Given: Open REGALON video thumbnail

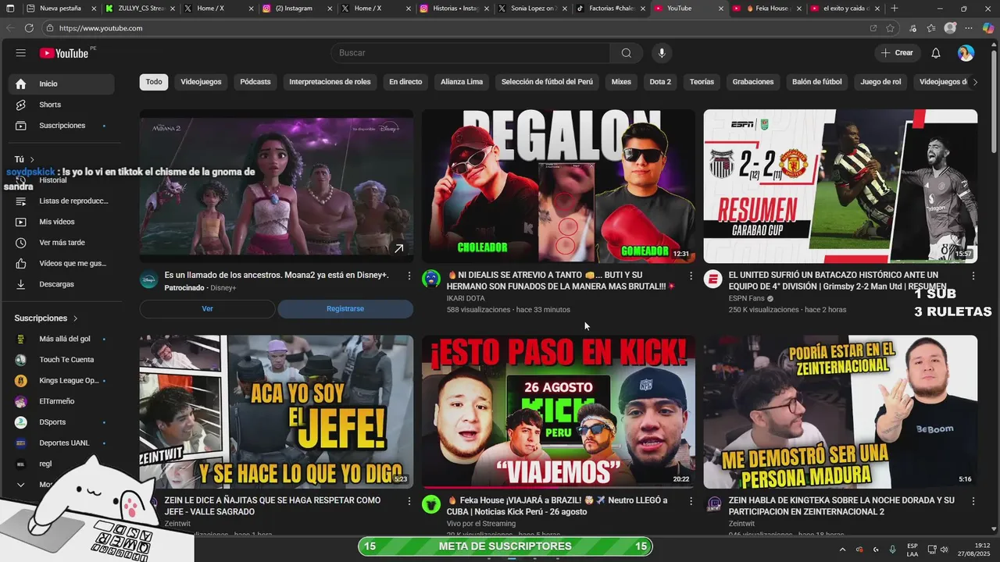Looking at the screenshot, I should pyautogui.click(x=559, y=186).
